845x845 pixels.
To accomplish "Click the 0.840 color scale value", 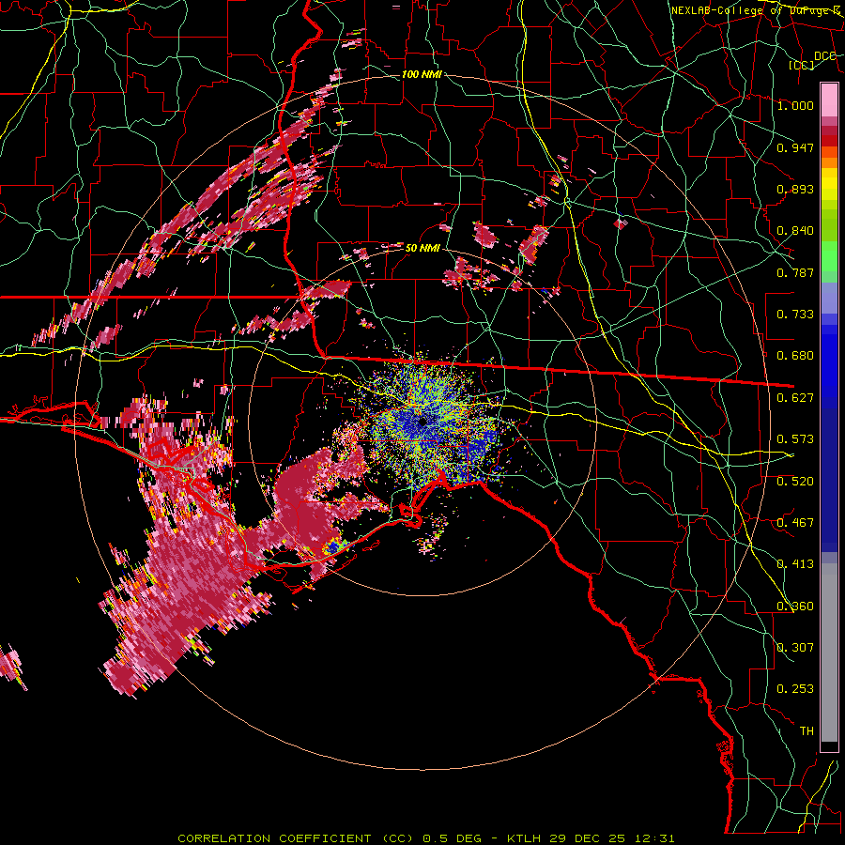I will point(795,231).
